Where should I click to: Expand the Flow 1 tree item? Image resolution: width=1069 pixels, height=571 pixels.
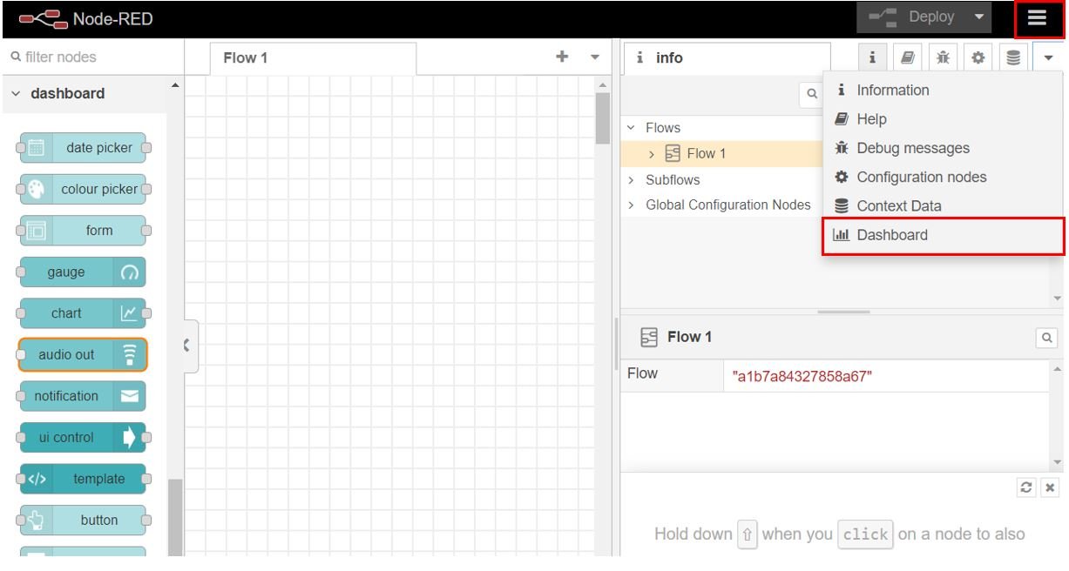(653, 154)
